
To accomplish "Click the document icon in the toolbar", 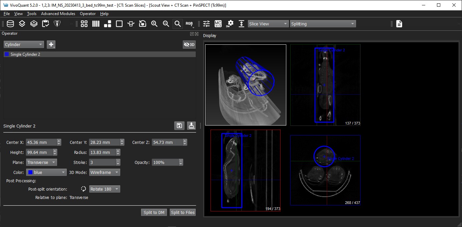I will [399, 24].
